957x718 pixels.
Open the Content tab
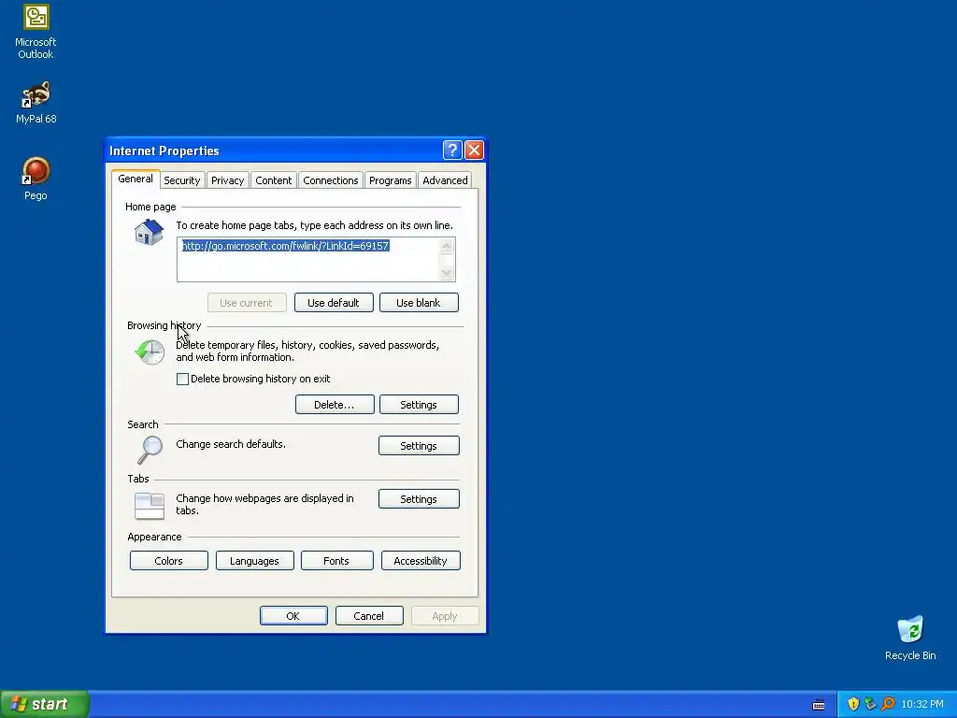click(x=274, y=180)
